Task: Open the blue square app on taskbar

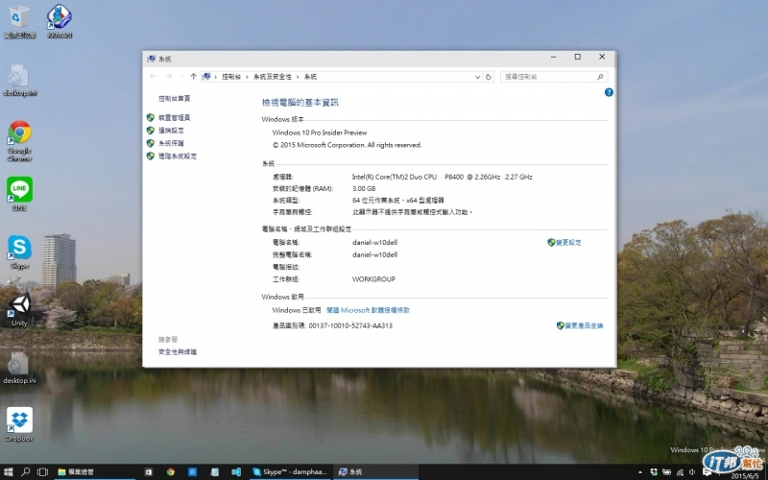Action: point(193,471)
